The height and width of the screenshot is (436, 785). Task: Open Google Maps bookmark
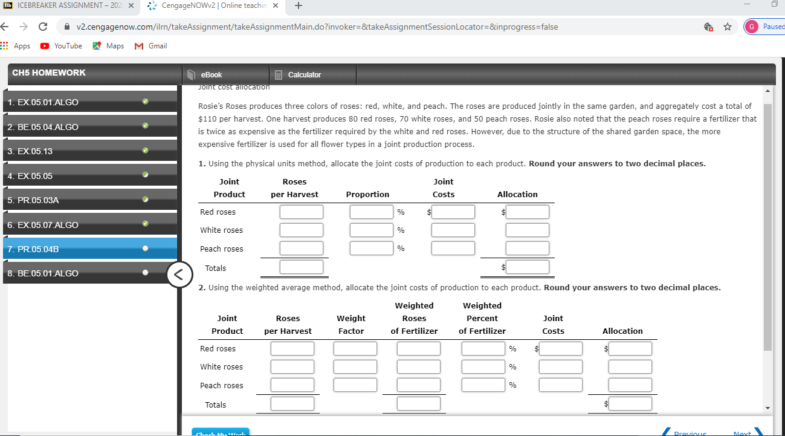108,45
